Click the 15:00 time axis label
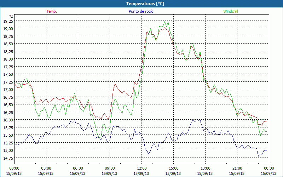This screenshot has height=177, width=283. click(173, 169)
